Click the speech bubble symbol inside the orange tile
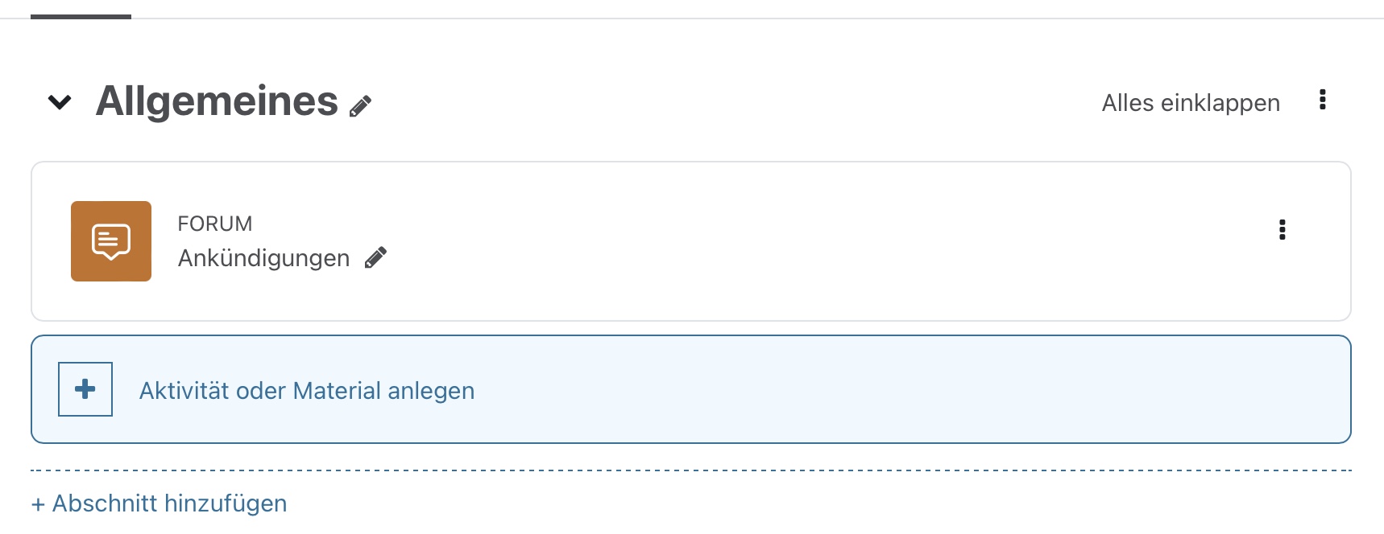The width and height of the screenshot is (1384, 534). [110, 240]
